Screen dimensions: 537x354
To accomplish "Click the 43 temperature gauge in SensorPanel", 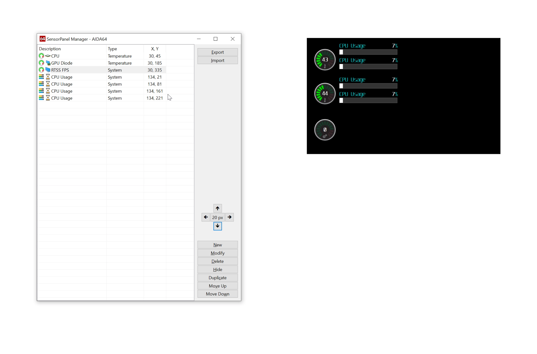I will pos(325,60).
